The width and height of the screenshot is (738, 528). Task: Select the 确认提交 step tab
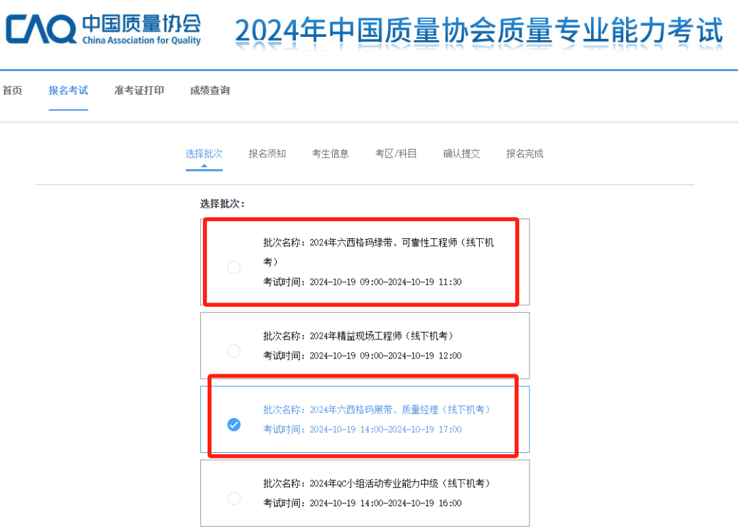(461, 154)
